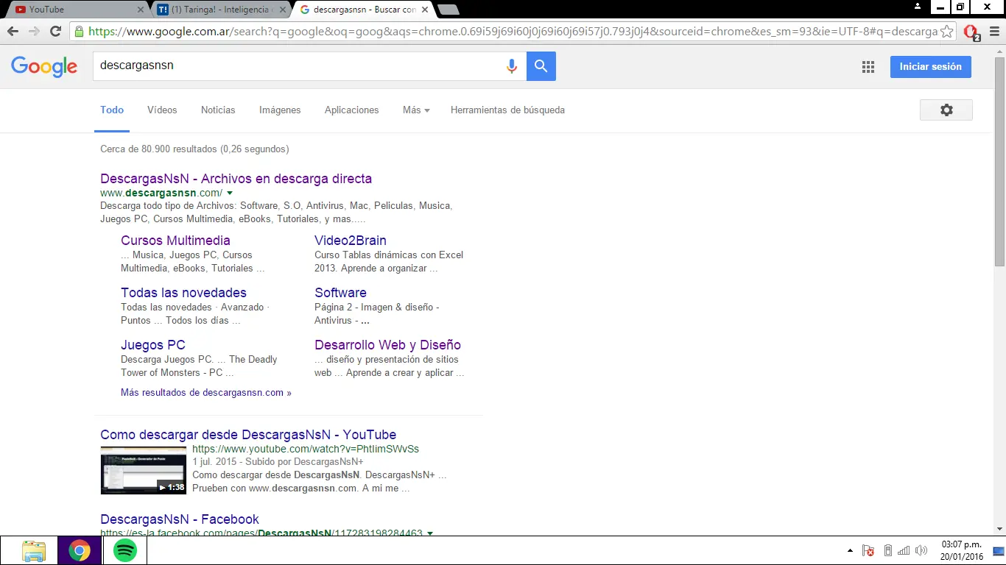
Task: Start voice search with the microphone icon
Action: point(512,66)
